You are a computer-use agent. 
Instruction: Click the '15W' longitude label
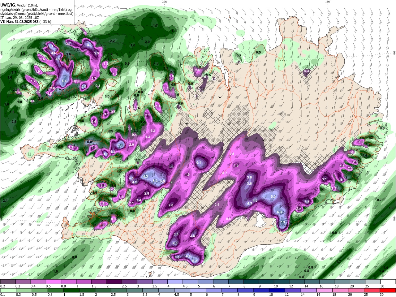point(328,1)
